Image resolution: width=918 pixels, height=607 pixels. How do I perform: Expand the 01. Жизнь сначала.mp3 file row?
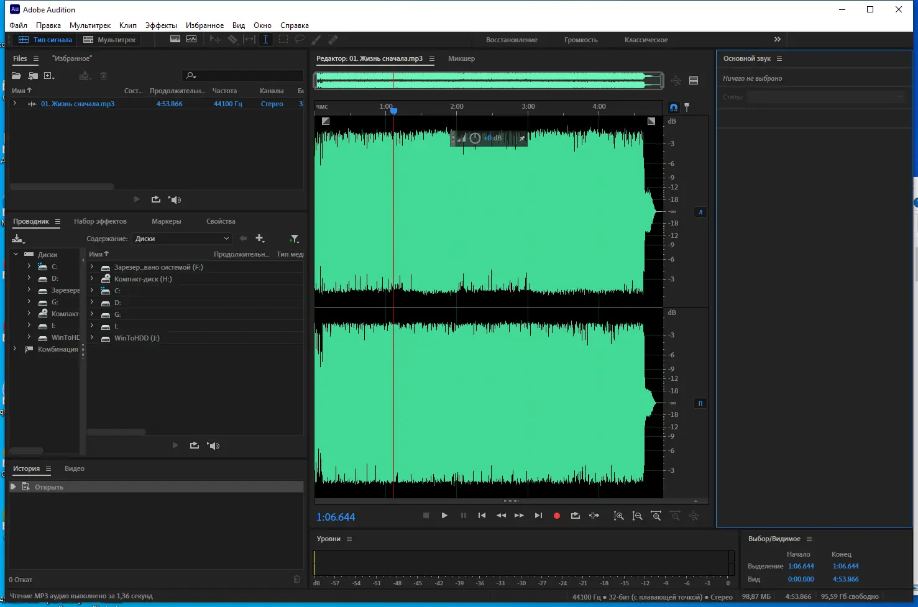15,104
